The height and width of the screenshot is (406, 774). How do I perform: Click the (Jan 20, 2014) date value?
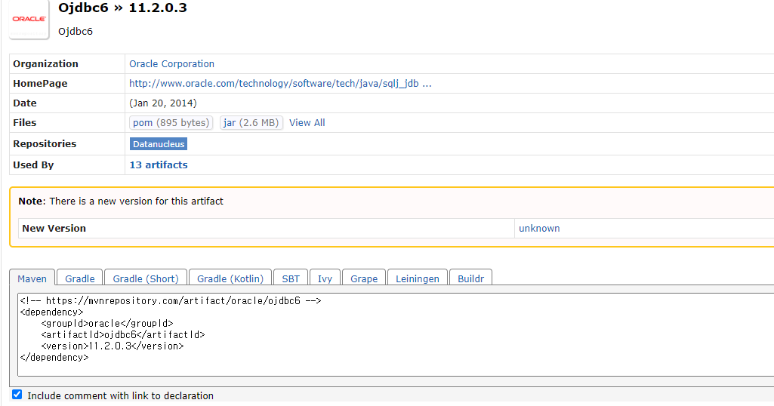pos(163,103)
